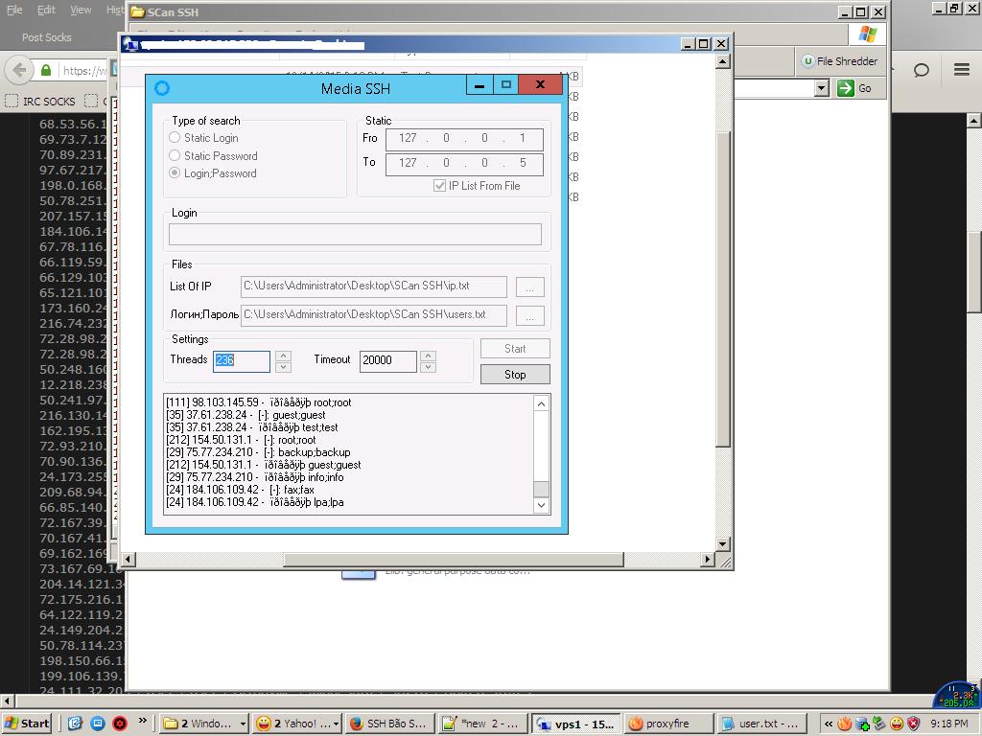982x736 pixels.
Task: Click the log list scroll down arrow
Action: [542, 505]
